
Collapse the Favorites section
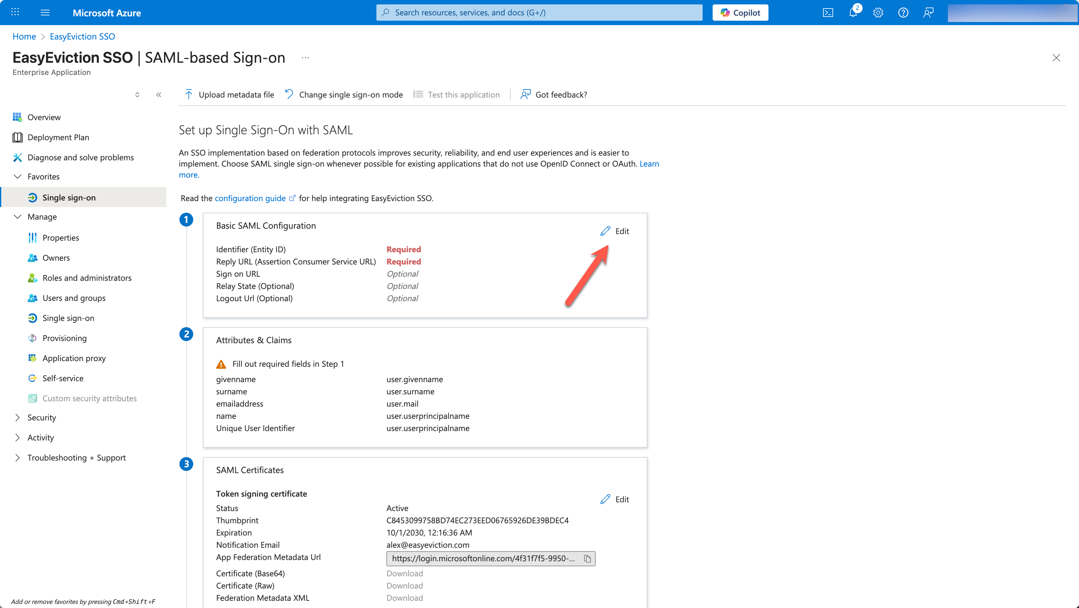18,176
